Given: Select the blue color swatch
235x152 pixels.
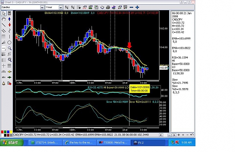Looking at the screenshot, I should 8,132.
